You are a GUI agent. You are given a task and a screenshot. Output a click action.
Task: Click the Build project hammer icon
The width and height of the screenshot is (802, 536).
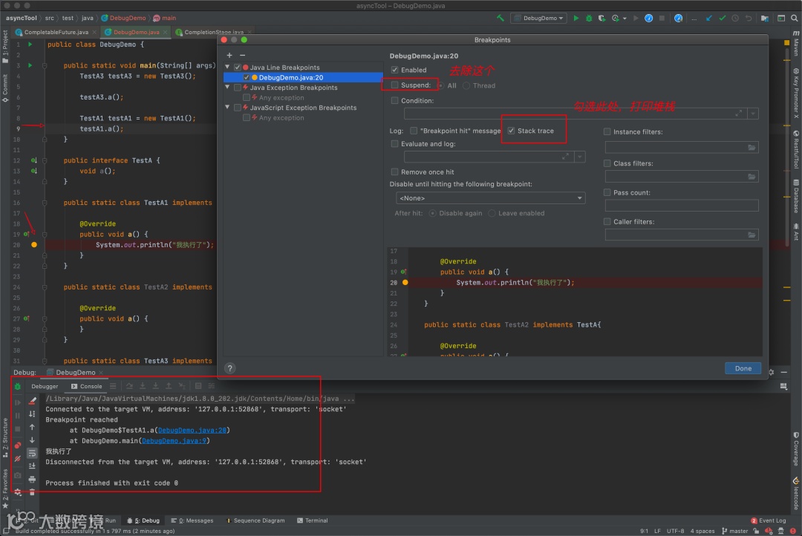[x=501, y=18]
